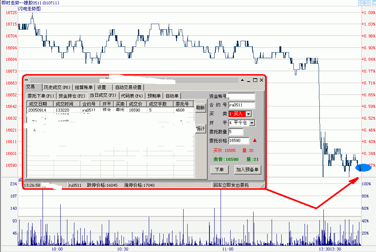Select the 自动交易设置 tab
This screenshot has height=252, width=376.
pos(128,87)
